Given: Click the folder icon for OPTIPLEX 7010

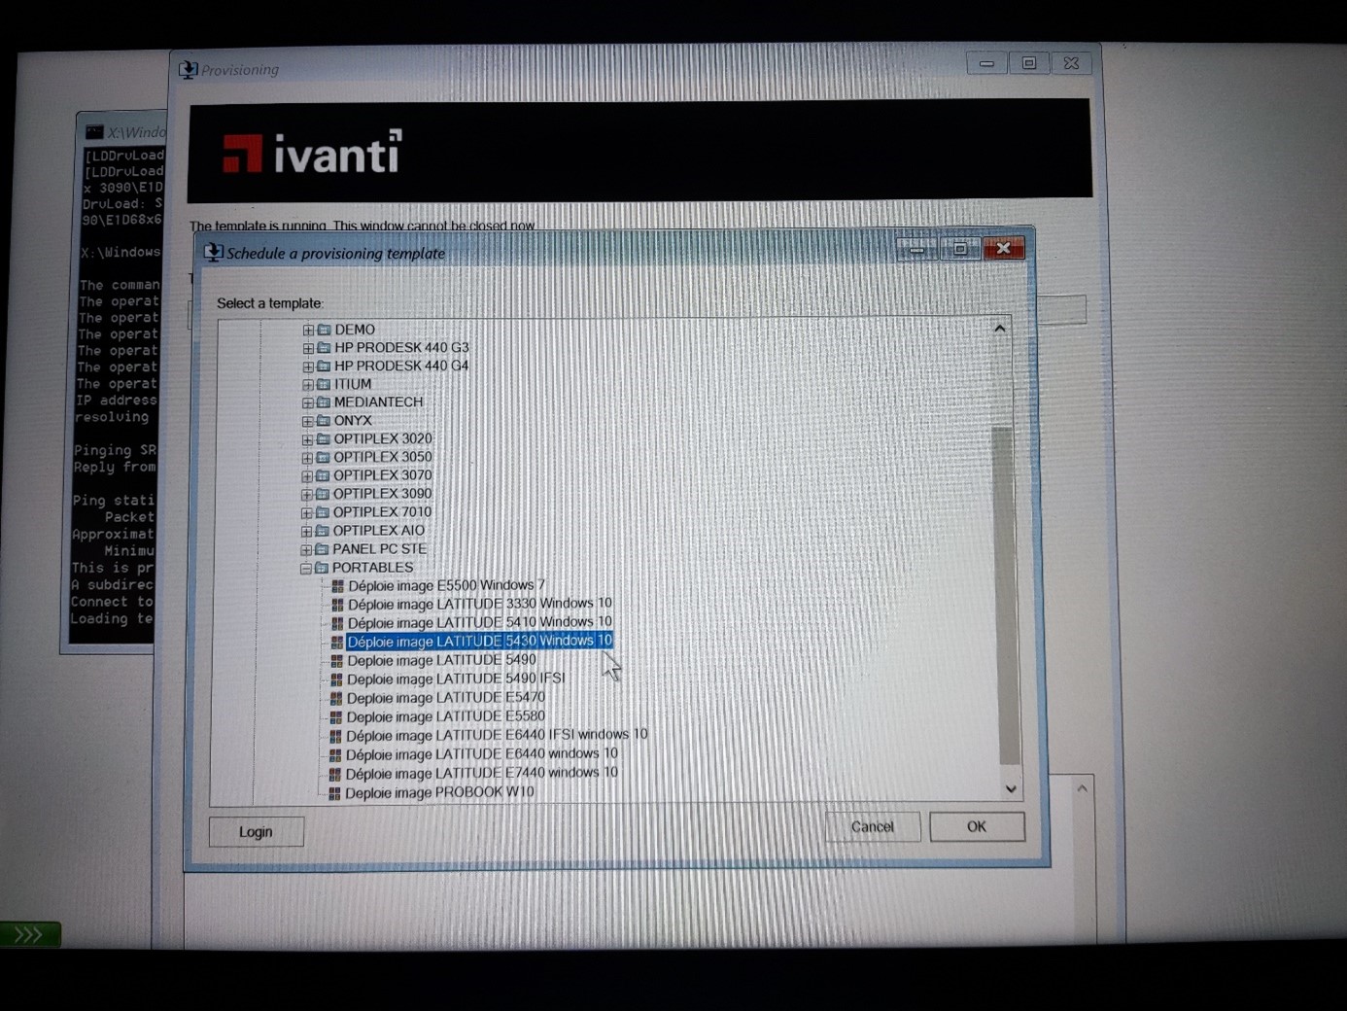Looking at the screenshot, I should coord(323,512).
